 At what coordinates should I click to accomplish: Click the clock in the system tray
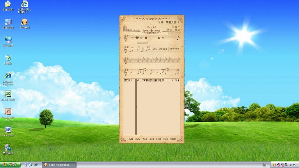pyautogui.click(x=293, y=165)
